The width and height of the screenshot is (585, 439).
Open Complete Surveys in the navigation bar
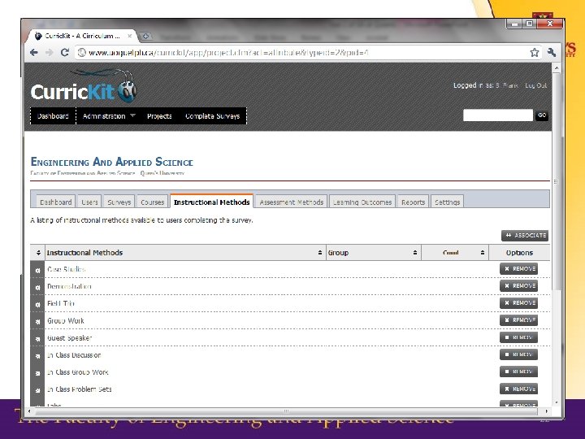pos(212,116)
